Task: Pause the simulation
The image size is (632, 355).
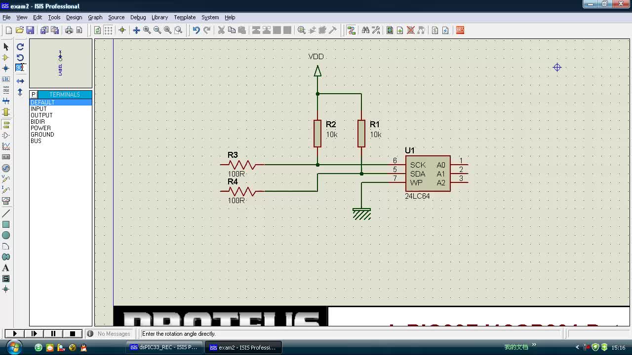Action: [53, 334]
